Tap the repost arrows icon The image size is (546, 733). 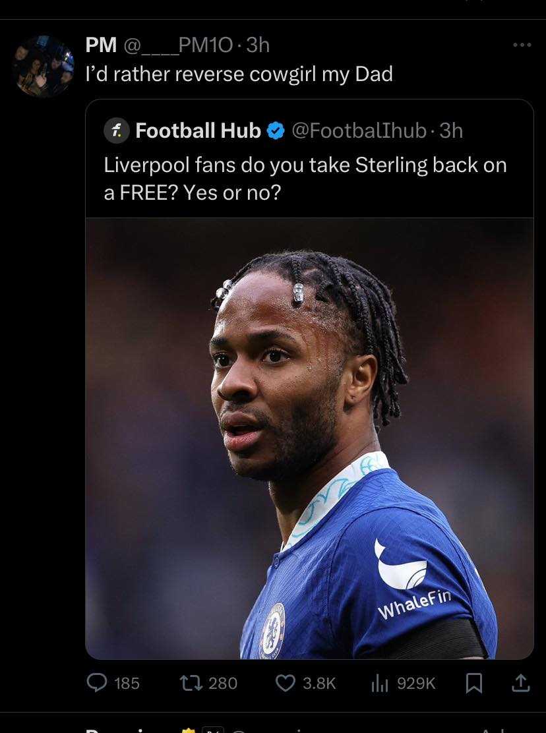191,684
